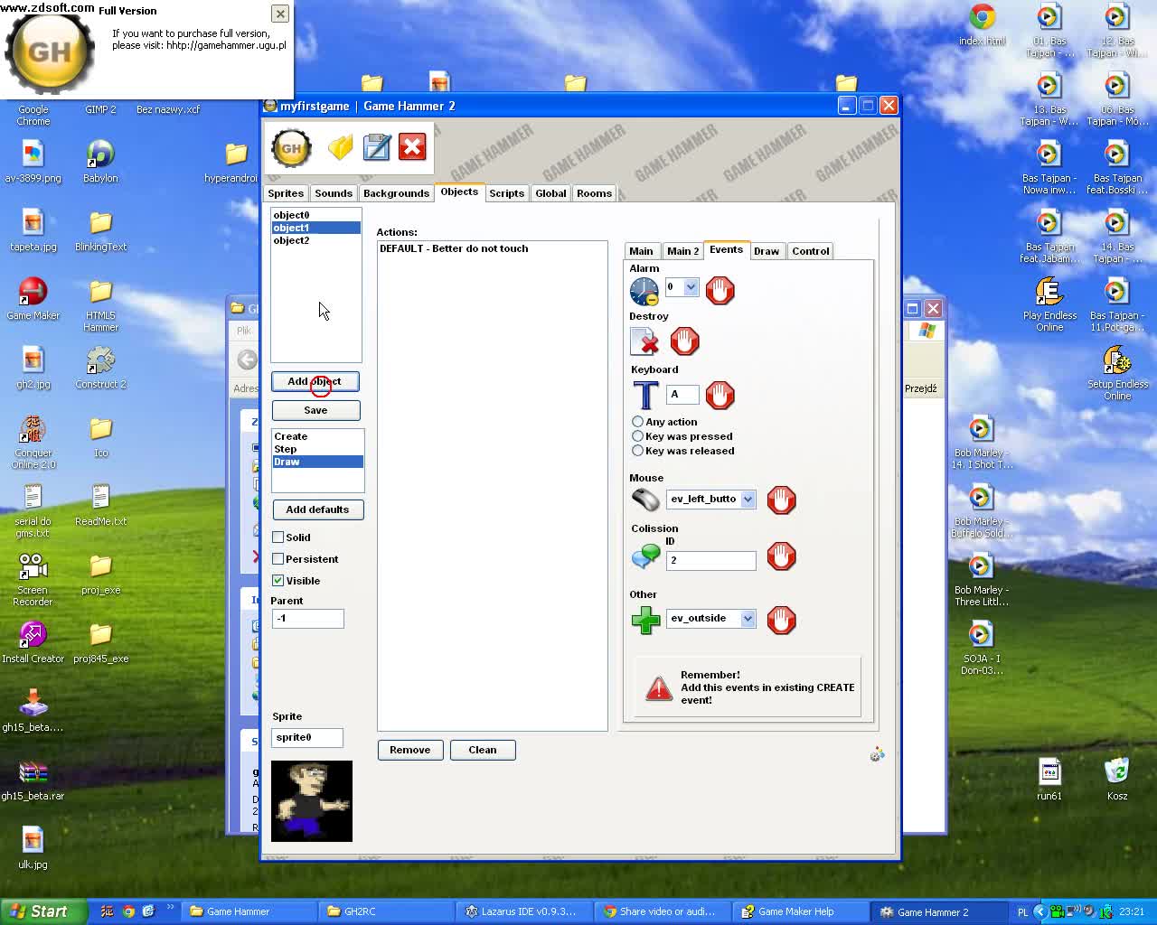The image size is (1157, 925).
Task: Click the Clean actions button
Action: click(483, 750)
